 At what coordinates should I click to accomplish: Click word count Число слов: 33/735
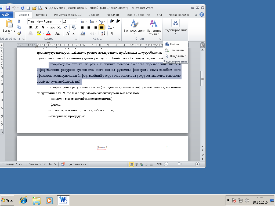point(42,164)
